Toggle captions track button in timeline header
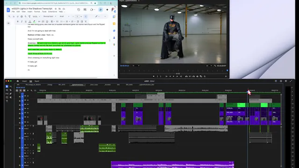The width and height of the screenshot is (299, 168). (x=35, y=91)
